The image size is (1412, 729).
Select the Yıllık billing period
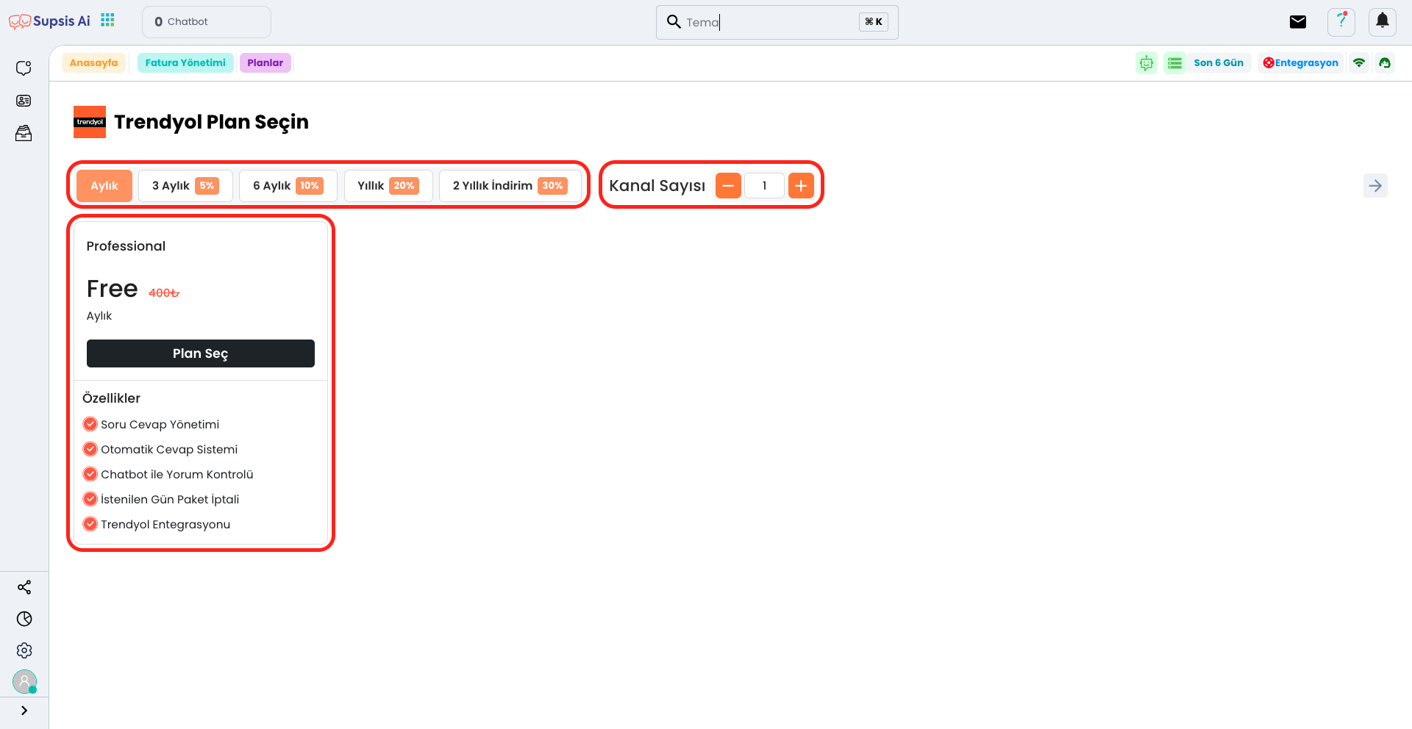388,186
